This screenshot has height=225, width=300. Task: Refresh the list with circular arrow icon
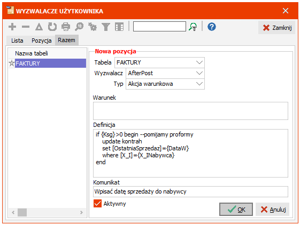(x=52, y=27)
